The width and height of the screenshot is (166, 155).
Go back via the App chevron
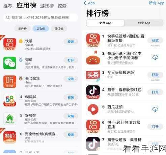coord(89,3)
